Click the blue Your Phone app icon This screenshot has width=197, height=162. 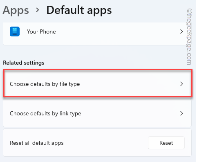tap(15, 32)
